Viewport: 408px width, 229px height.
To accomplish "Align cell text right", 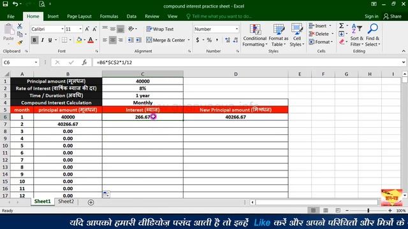I will pos(120,40).
